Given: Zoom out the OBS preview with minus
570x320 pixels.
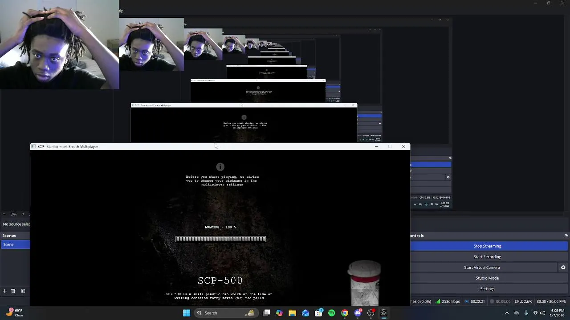Looking at the screenshot, I should coord(4,214).
